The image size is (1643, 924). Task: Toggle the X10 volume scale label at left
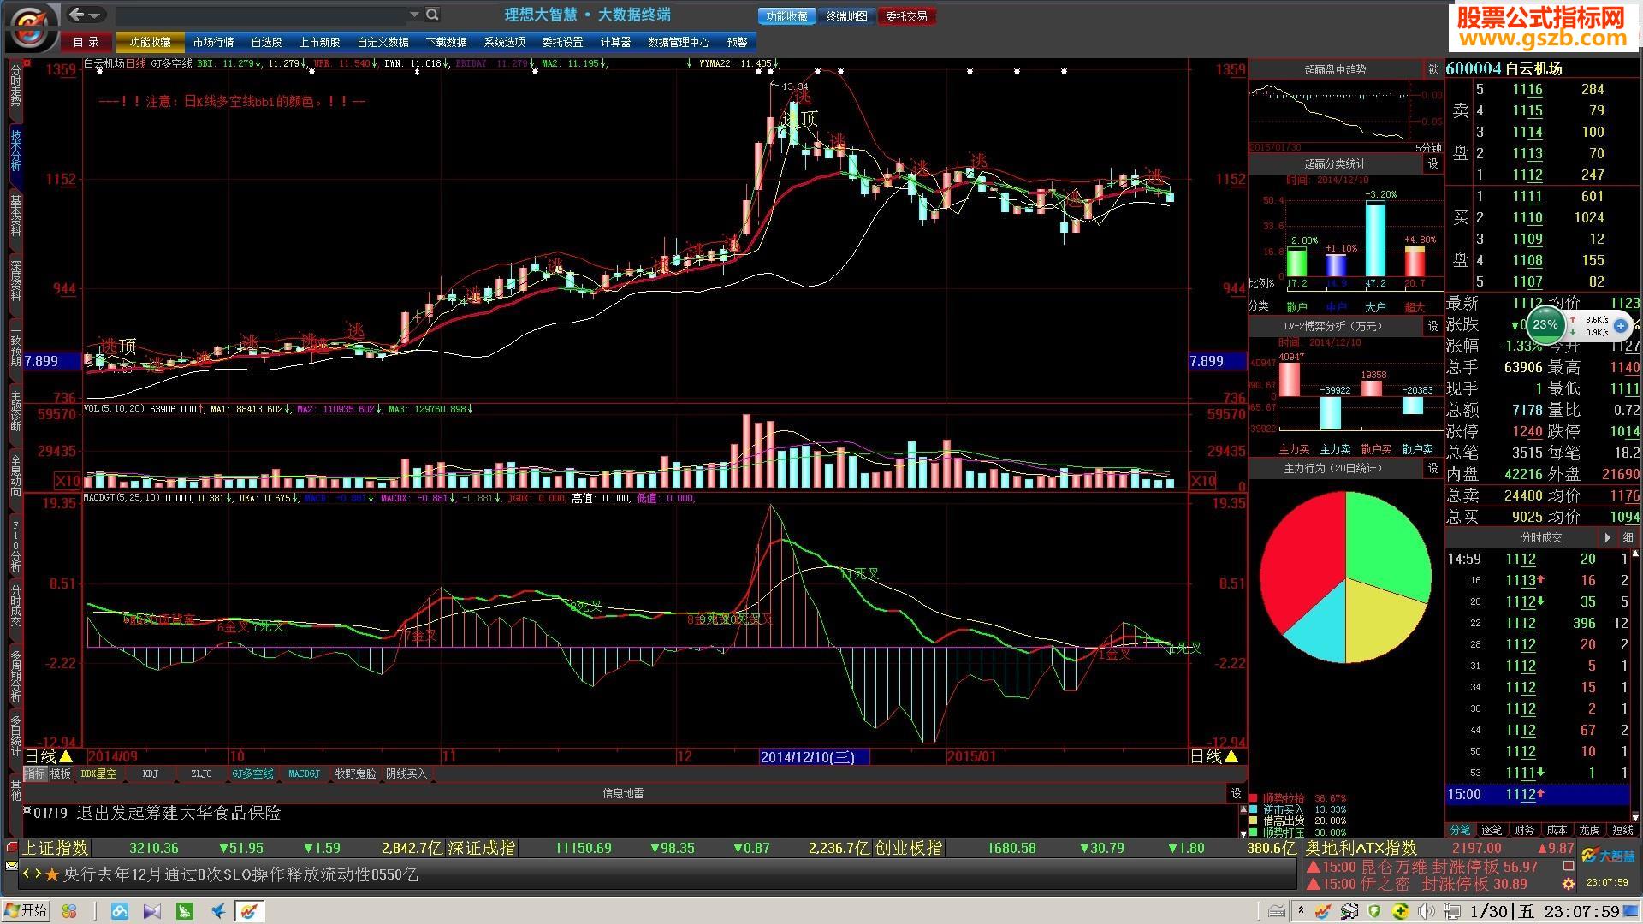tap(68, 480)
